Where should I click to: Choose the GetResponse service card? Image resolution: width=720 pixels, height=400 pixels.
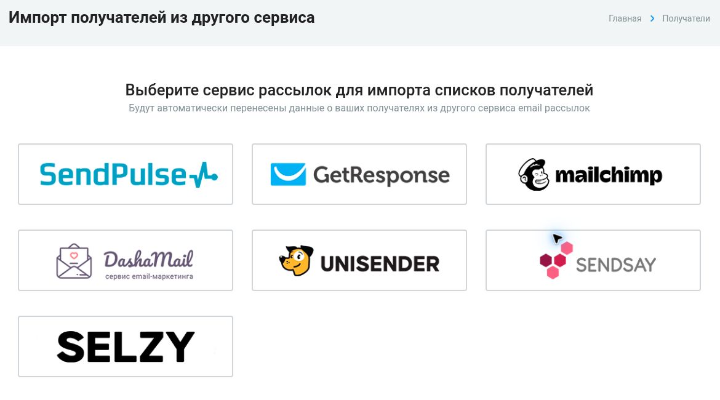click(359, 174)
